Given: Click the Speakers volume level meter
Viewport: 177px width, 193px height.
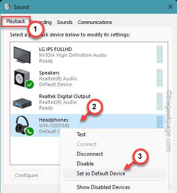Looking at the screenshot, I should coord(160,78).
